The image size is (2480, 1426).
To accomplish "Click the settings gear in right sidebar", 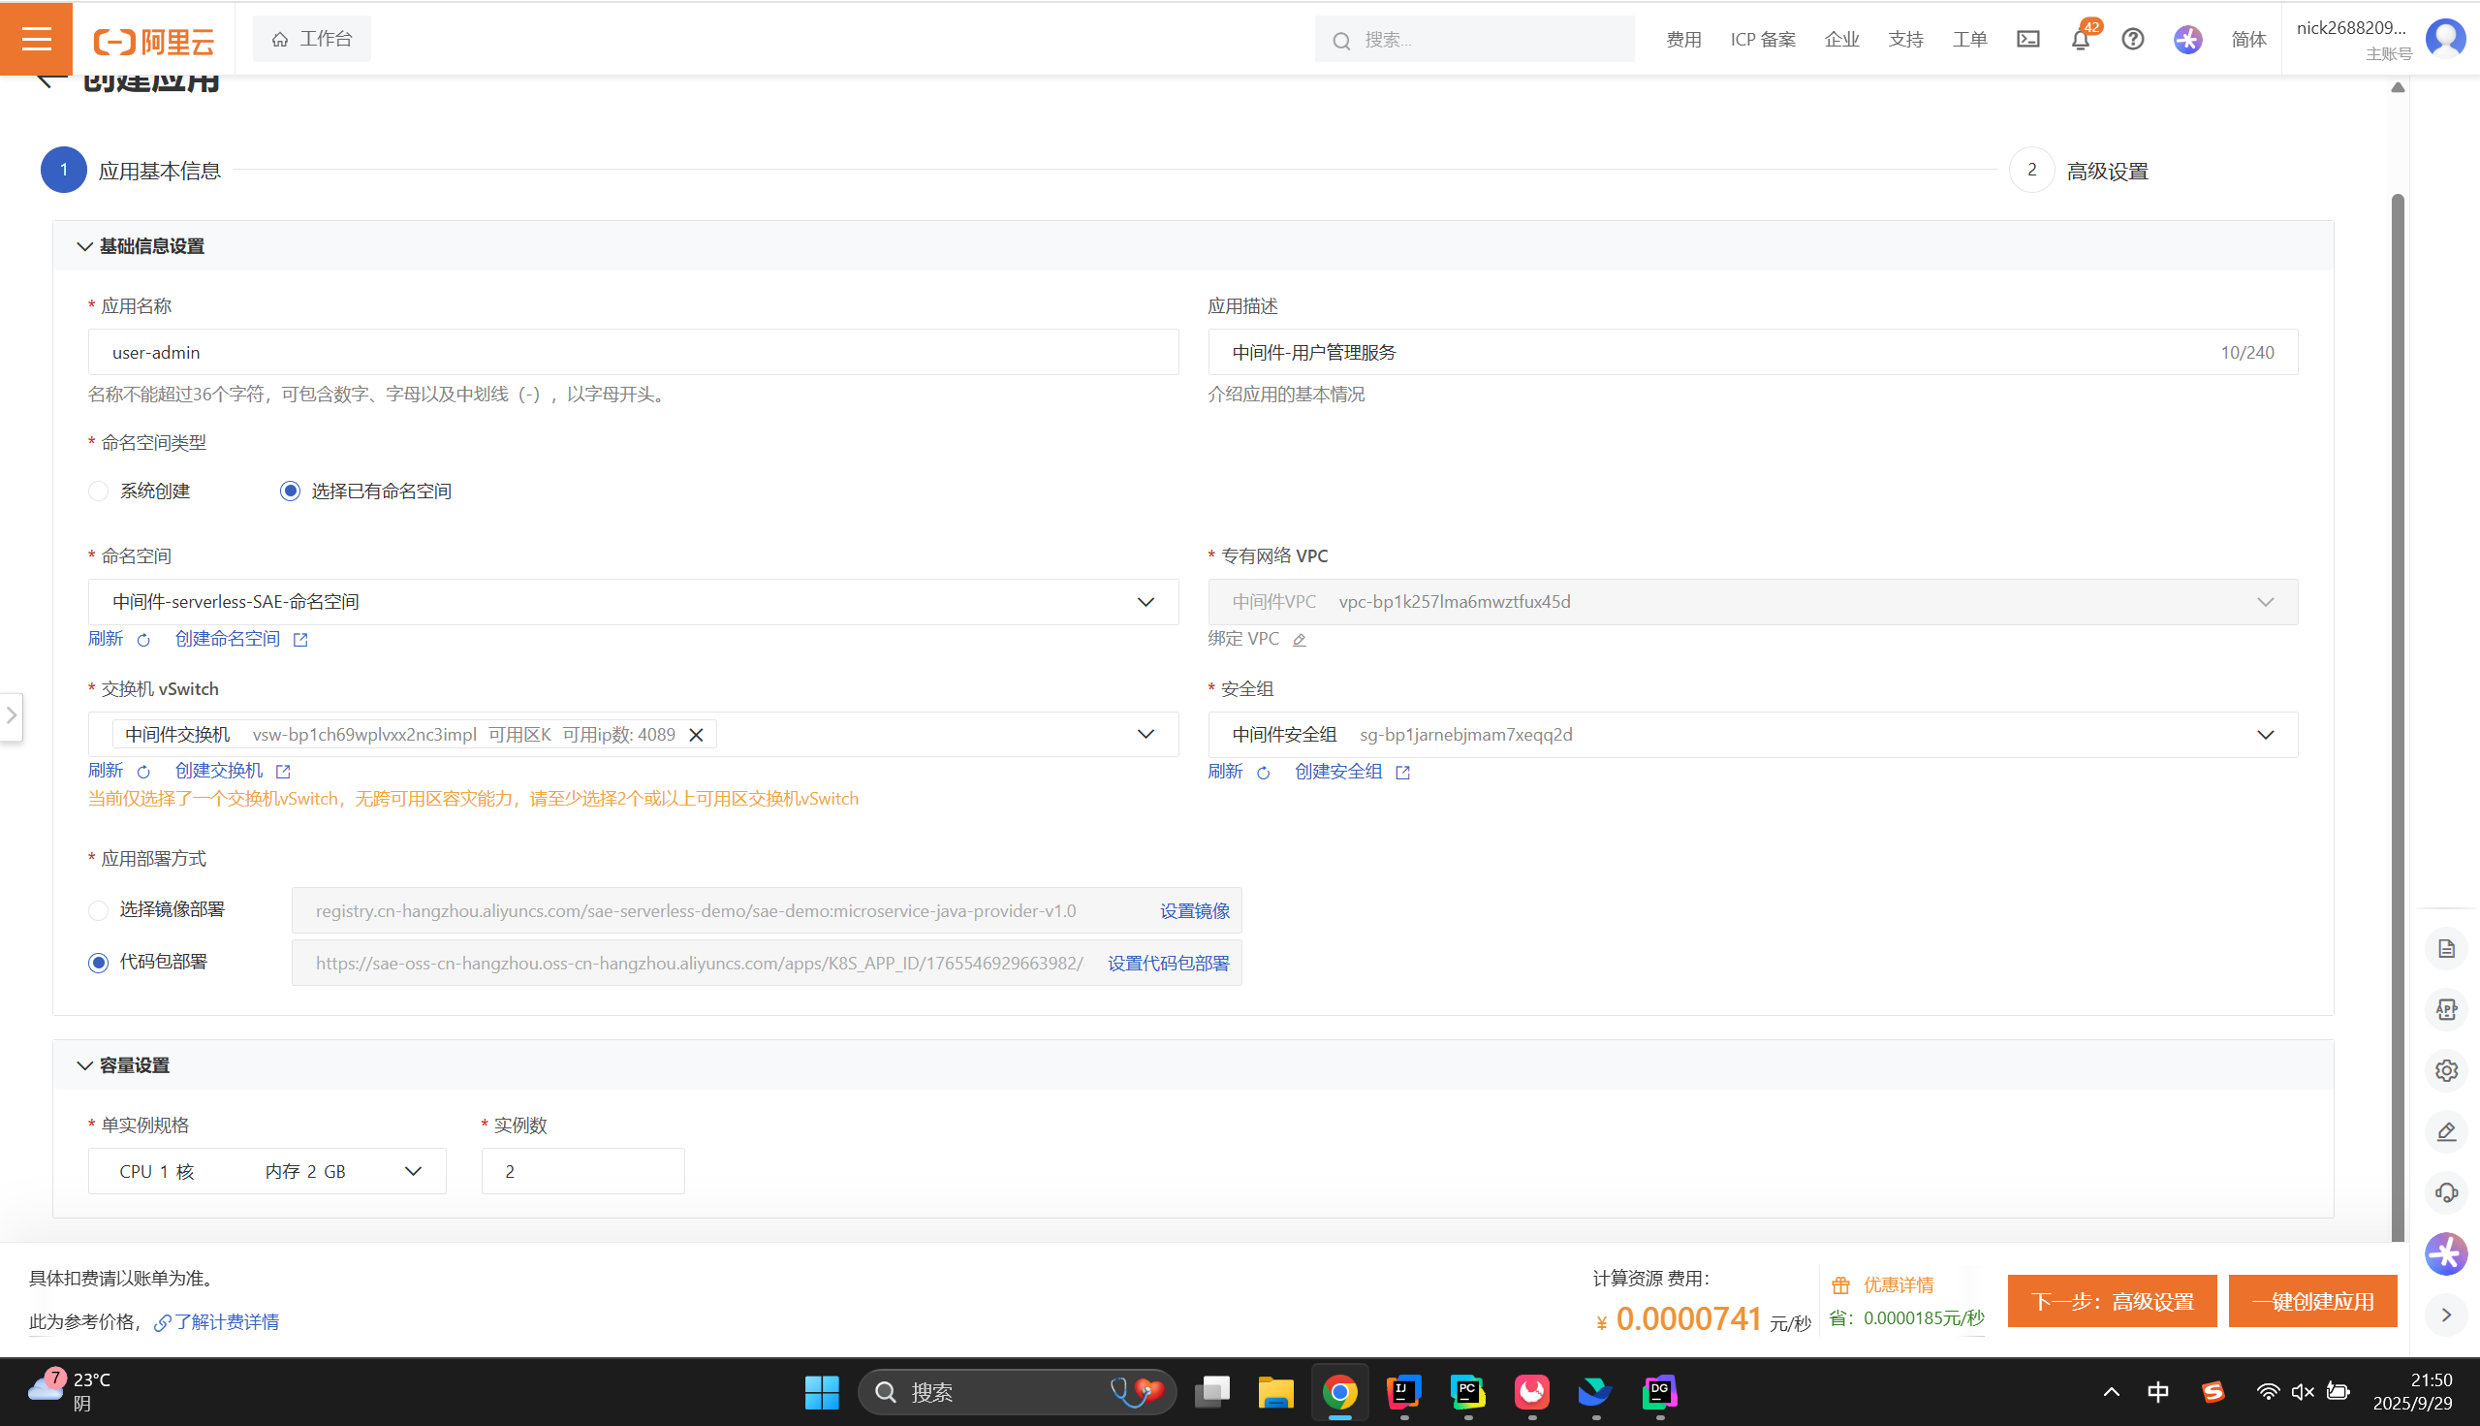I will point(2446,1070).
